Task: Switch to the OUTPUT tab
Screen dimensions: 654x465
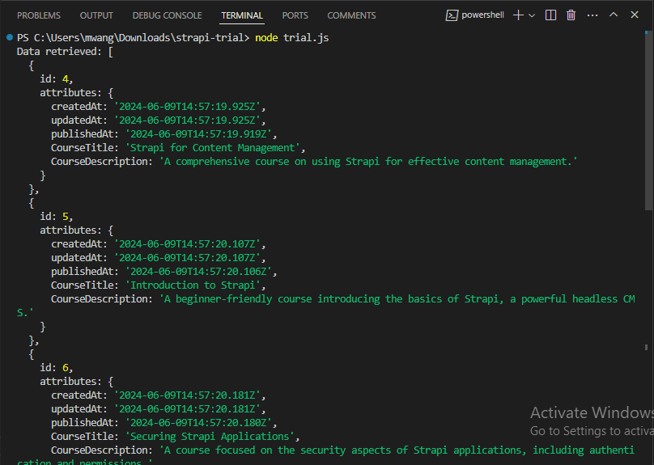Action: [96, 15]
